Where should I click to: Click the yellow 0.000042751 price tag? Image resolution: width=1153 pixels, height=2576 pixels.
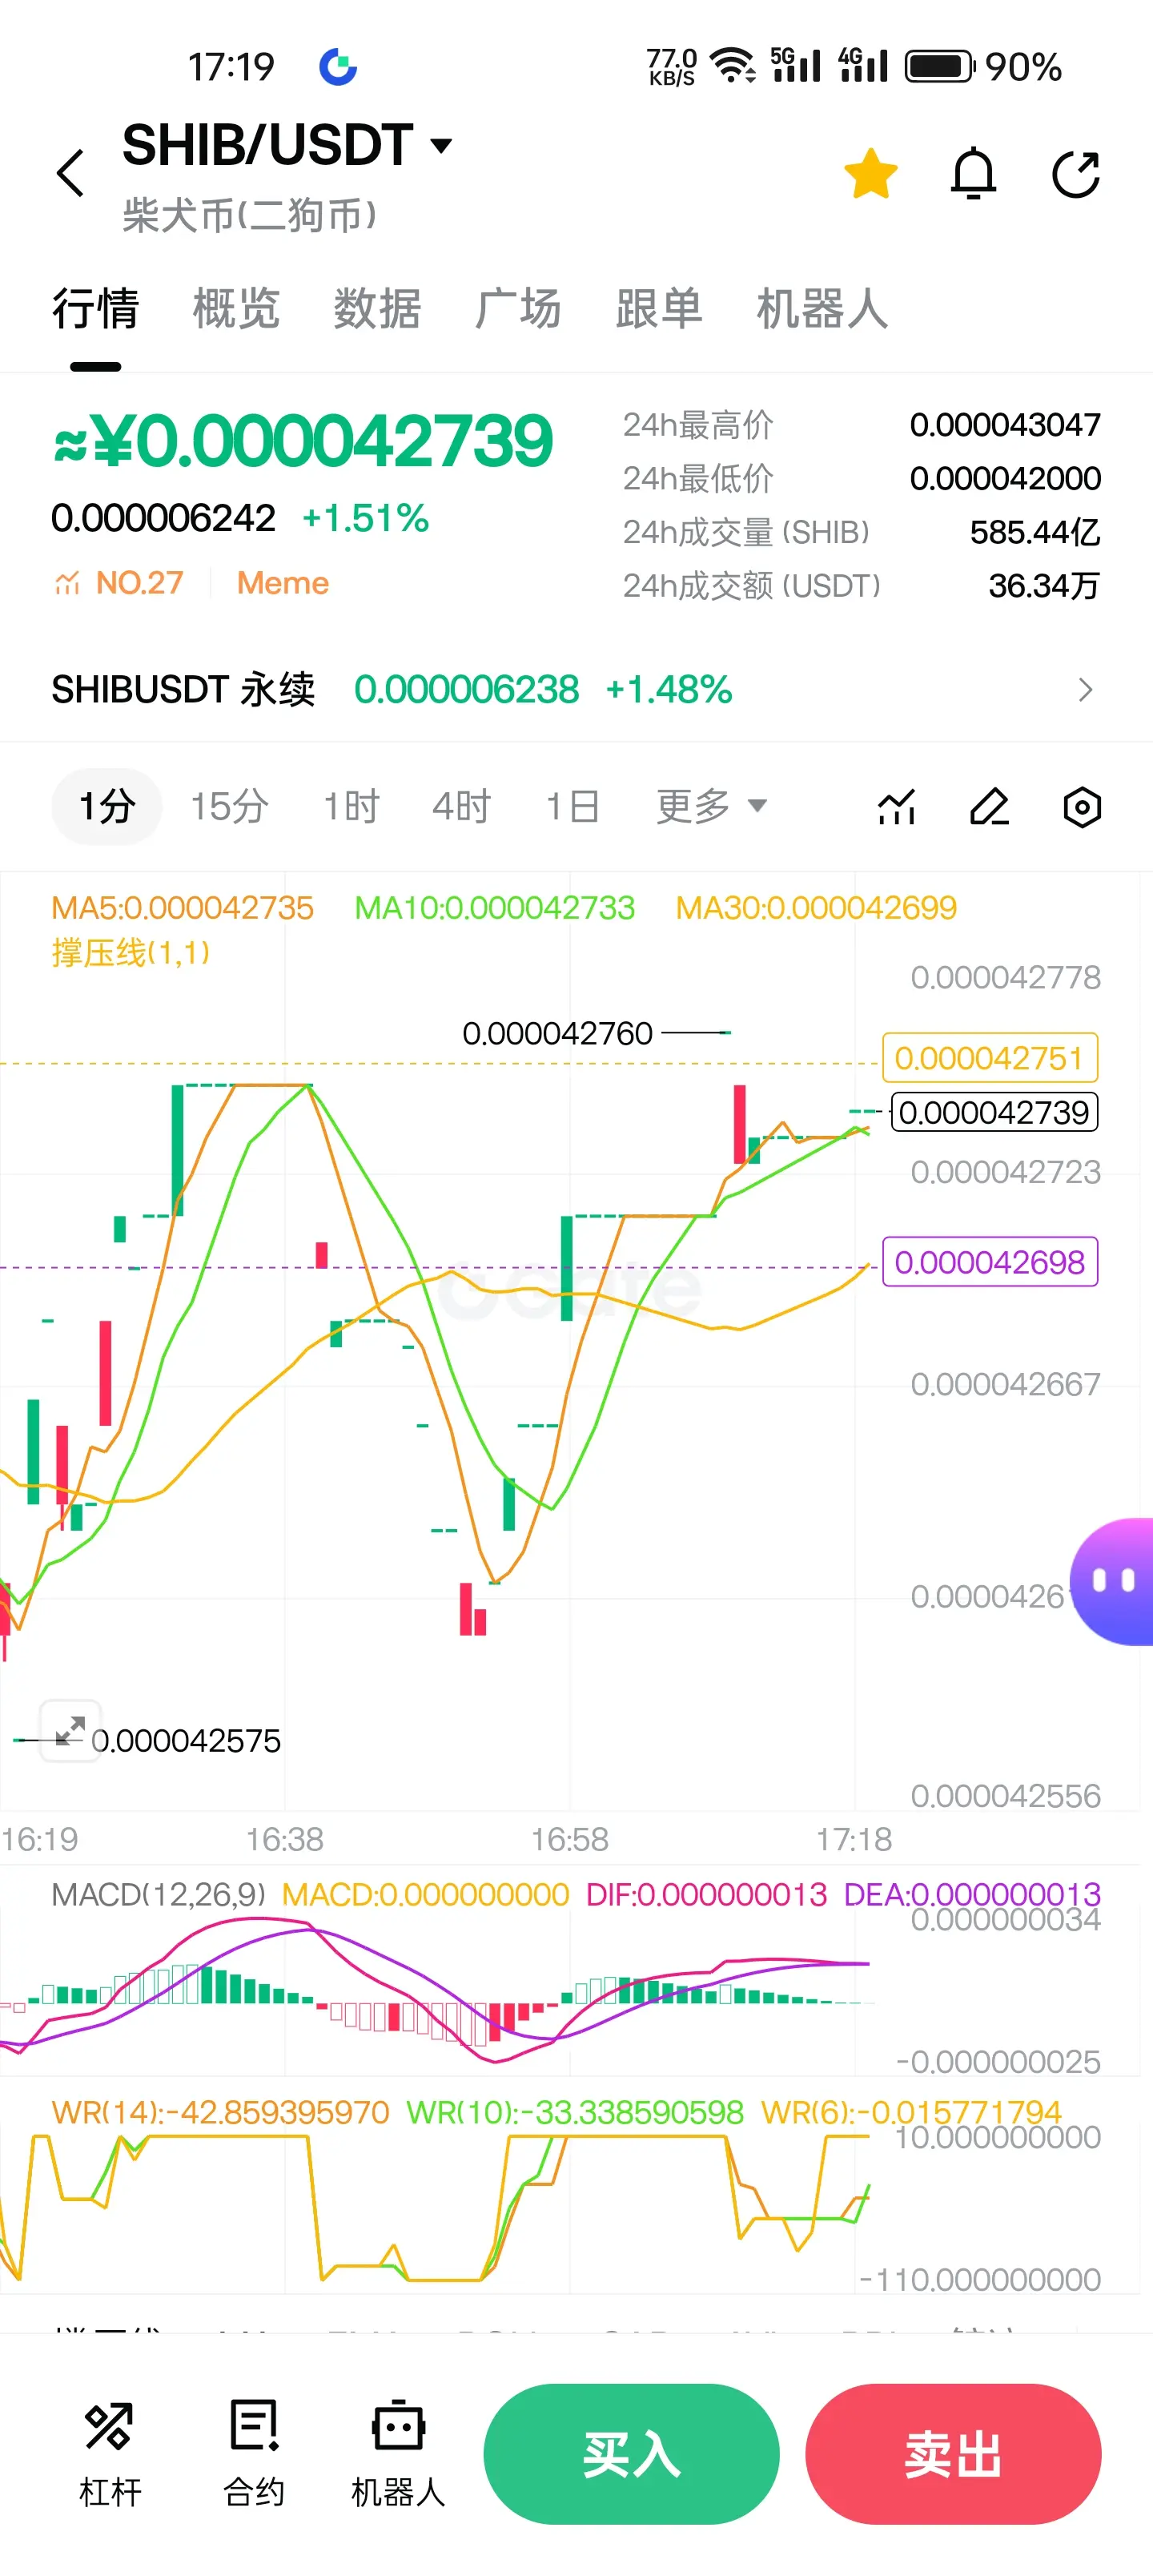(x=990, y=1058)
